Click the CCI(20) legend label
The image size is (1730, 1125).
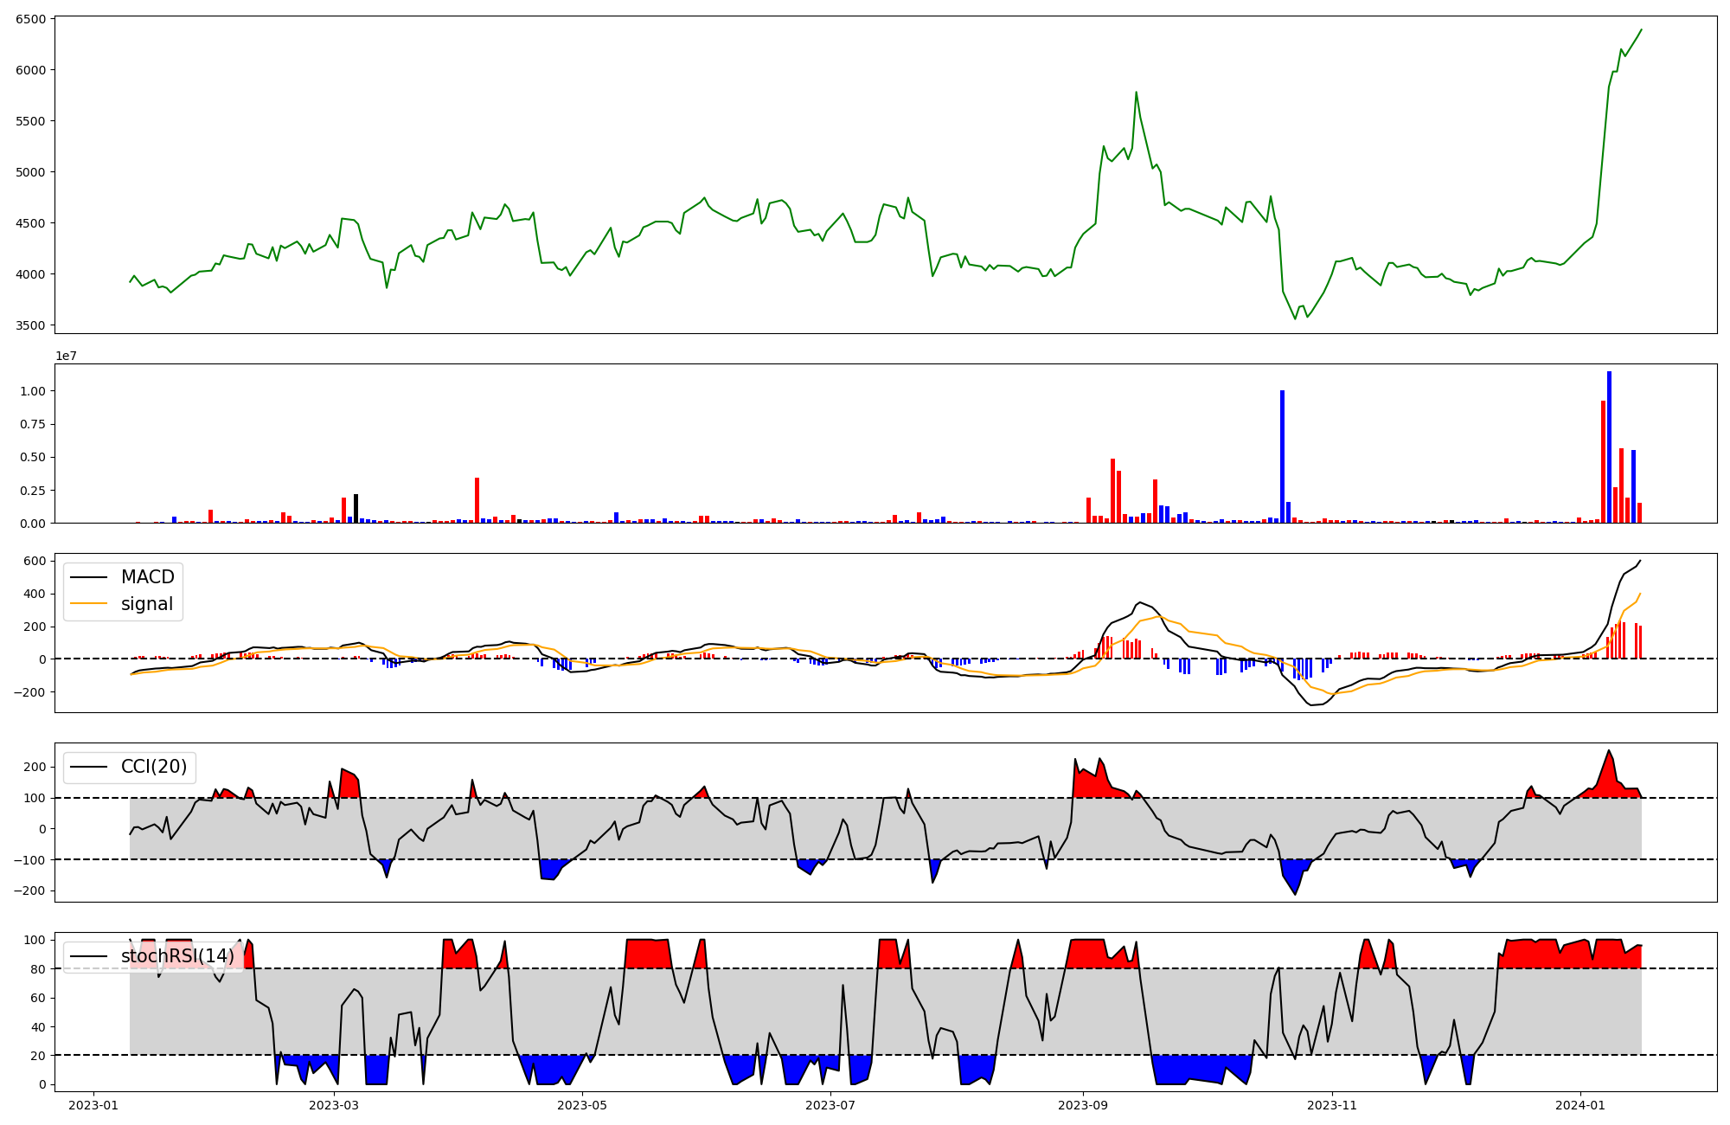[x=153, y=767]
